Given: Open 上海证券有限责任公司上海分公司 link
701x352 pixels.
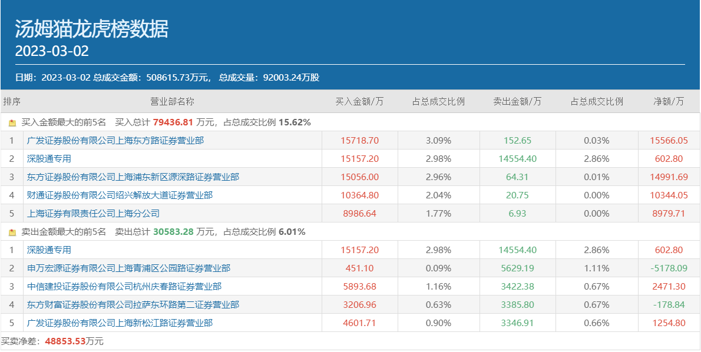Looking at the screenshot, I should [93, 214].
